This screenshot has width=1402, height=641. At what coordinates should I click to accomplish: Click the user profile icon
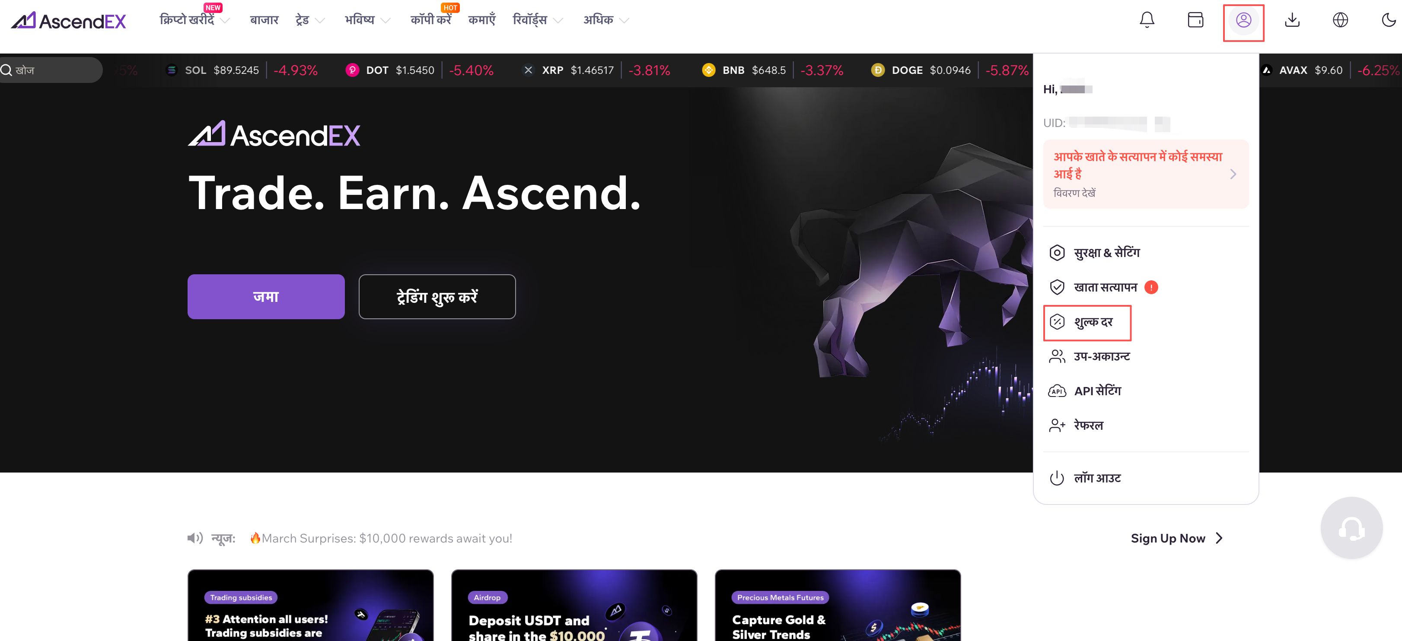1243,21
